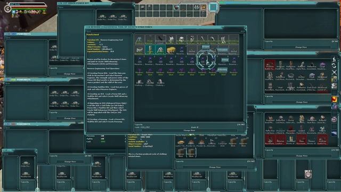Image resolution: width=341 pixels, height=192 pixels.
Task: Click Change View in the lower-right armor container
Action: point(302,156)
